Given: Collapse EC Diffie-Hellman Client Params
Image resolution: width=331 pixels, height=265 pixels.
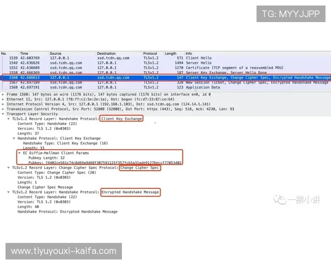Looking at the screenshot, I should tap(20, 152).
